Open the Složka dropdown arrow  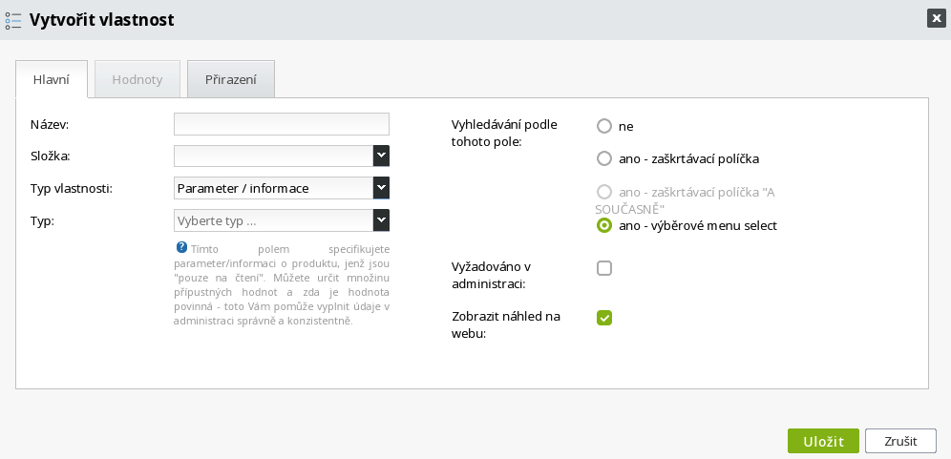click(381, 156)
